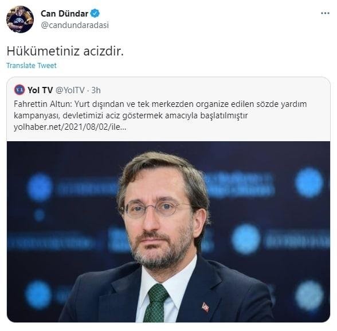
Task: Click the blurred blue logo at photo's top right
Action: coord(309,183)
